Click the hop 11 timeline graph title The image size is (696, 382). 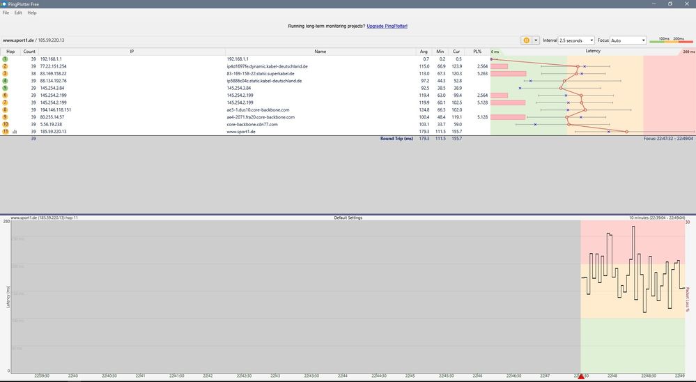[44, 217]
